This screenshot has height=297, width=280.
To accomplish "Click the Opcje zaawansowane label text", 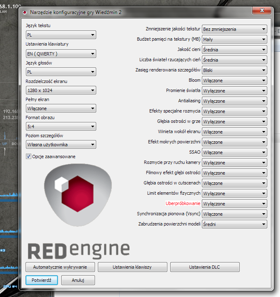I will tap(53, 157).
